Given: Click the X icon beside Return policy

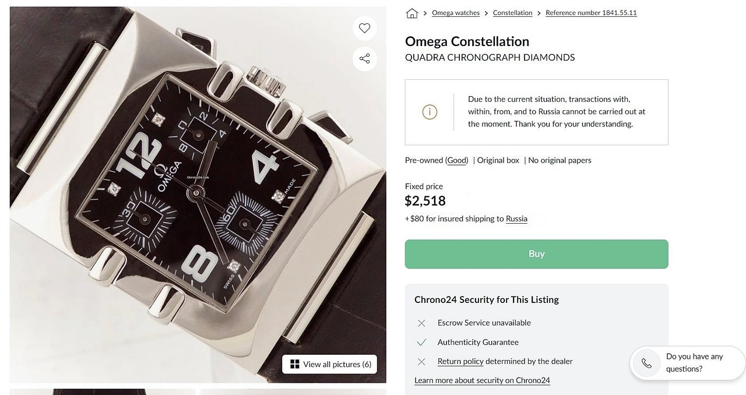Looking at the screenshot, I should [421, 362].
